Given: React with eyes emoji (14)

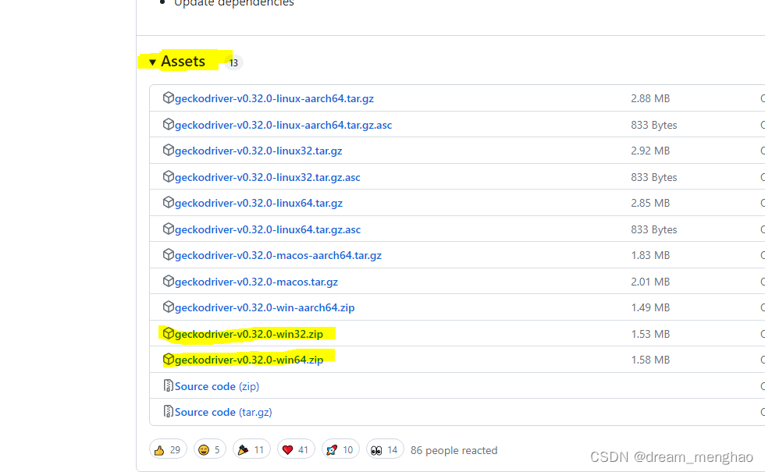Looking at the screenshot, I should click(x=384, y=449).
